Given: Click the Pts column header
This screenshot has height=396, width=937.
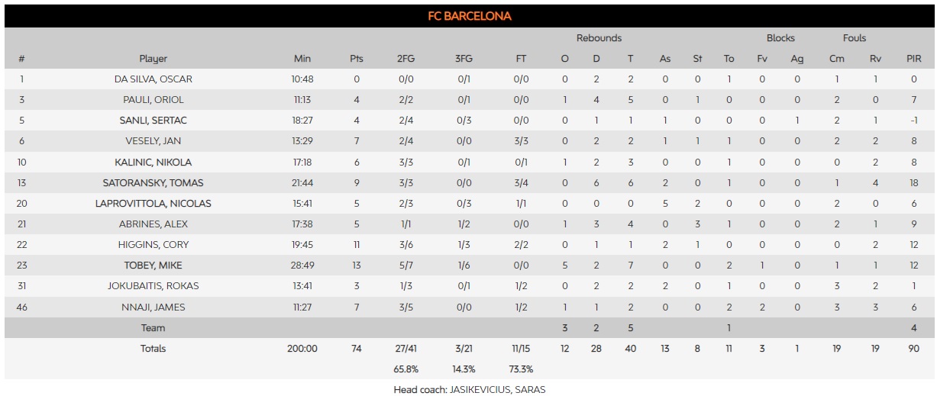Looking at the screenshot, I should click(x=357, y=59).
